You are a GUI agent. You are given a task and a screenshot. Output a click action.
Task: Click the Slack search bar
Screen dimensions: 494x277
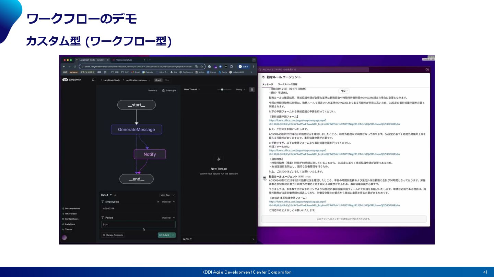tap(314, 69)
